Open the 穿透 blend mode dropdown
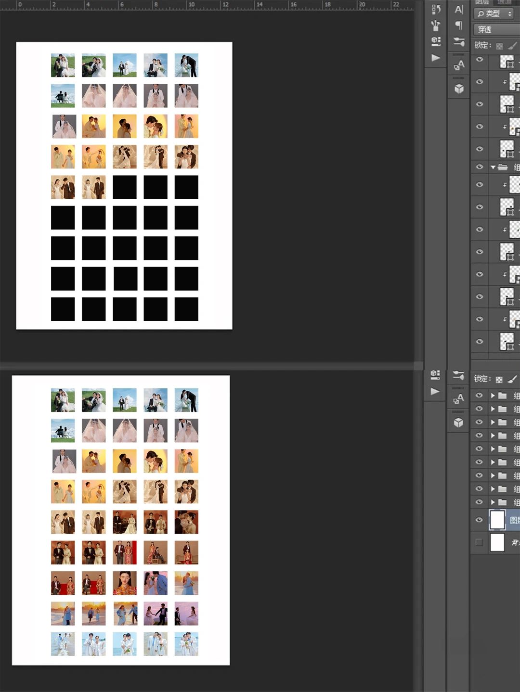The width and height of the screenshot is (520, 692). coord(496,29)
